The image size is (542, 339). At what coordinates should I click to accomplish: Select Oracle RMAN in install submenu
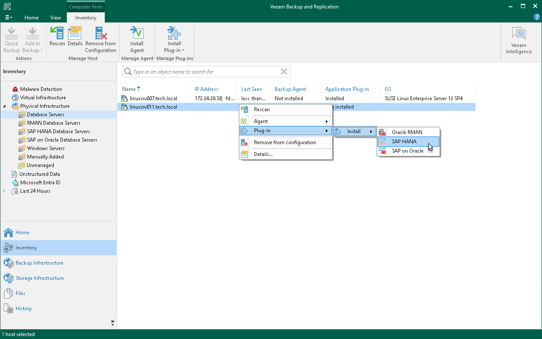pos(408,132)
